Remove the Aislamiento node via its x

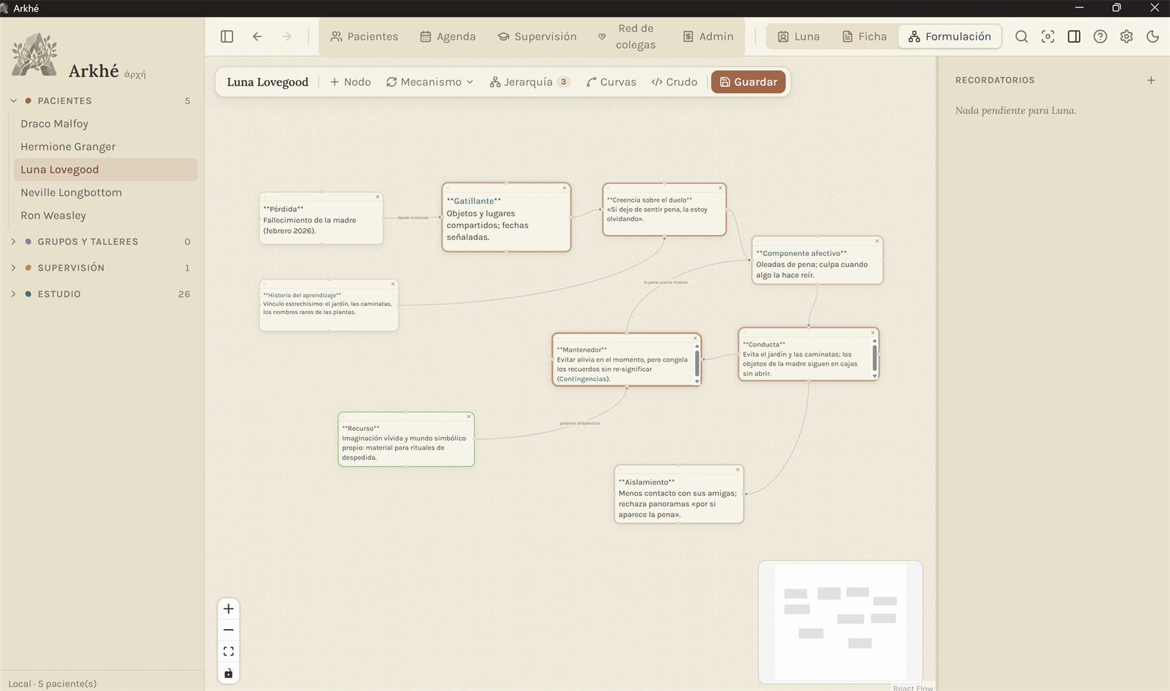(x=738, y=470)
